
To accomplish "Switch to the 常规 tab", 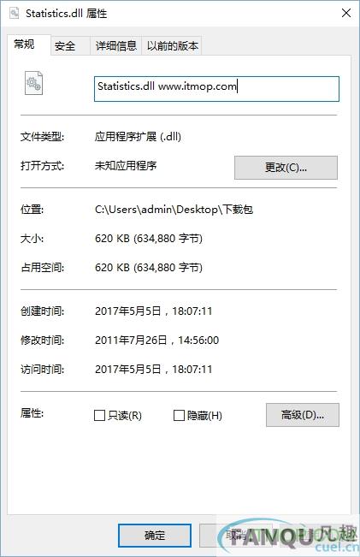I will coord(25,44).
